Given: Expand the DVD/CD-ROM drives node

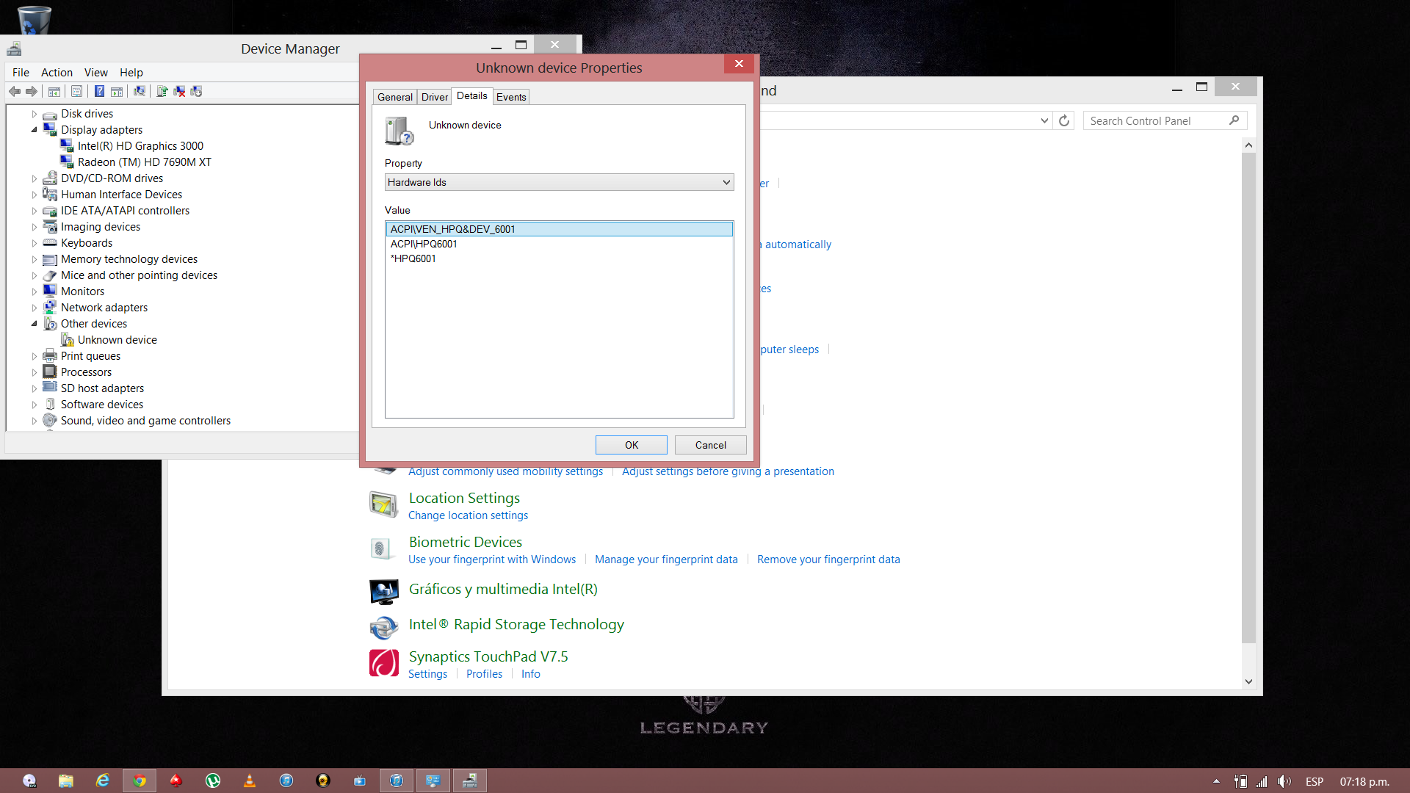Looking at the screenshot, I should click(34, 178).
